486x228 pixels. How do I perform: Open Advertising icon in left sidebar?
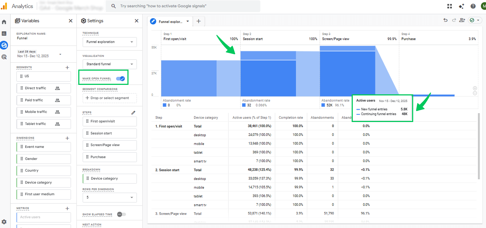point(4,57)
